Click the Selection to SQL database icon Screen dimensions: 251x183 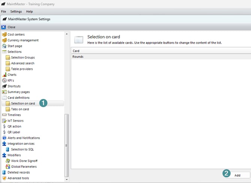[7, 149]
